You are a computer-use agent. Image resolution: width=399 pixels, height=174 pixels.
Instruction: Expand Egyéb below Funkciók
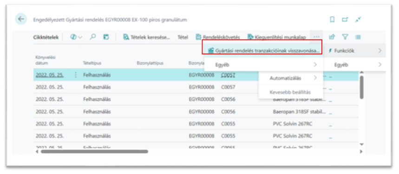(355, 64)
